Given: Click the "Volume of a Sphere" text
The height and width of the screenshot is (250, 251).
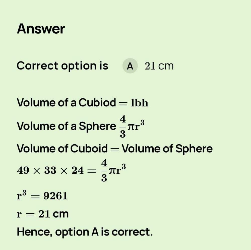Looking at the screenshot, I should tap(66, 126).
